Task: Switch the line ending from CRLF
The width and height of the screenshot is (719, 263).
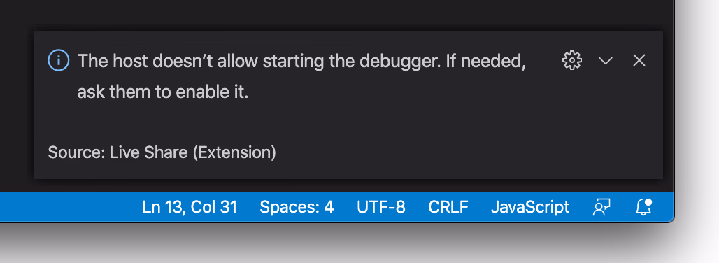Action: click(x=448, y=207)
